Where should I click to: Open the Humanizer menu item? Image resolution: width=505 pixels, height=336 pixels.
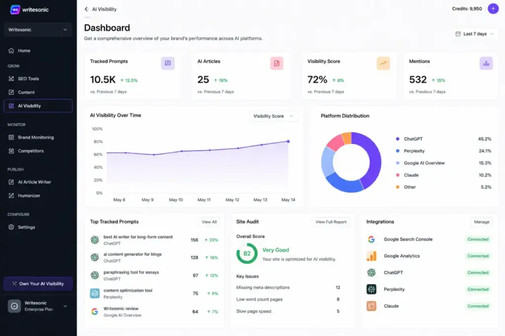(38, 195)
